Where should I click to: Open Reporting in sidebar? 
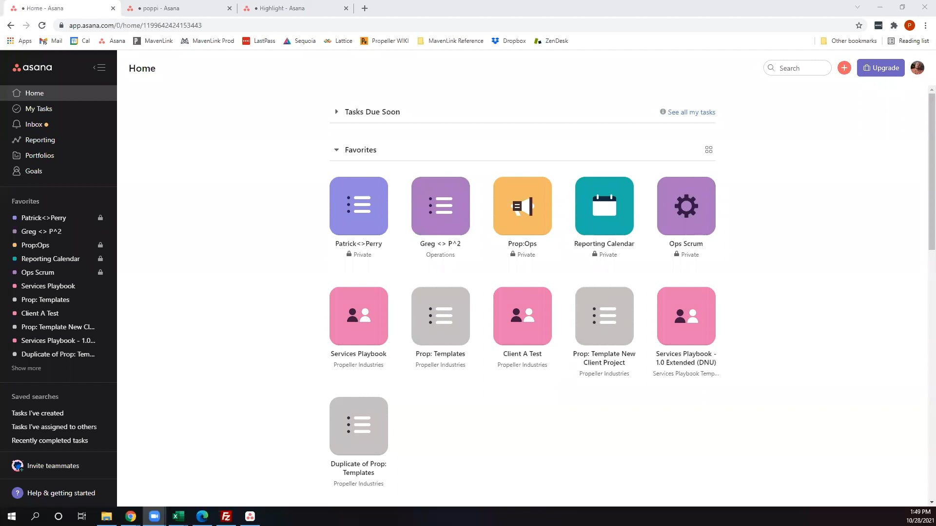[58, 140]
